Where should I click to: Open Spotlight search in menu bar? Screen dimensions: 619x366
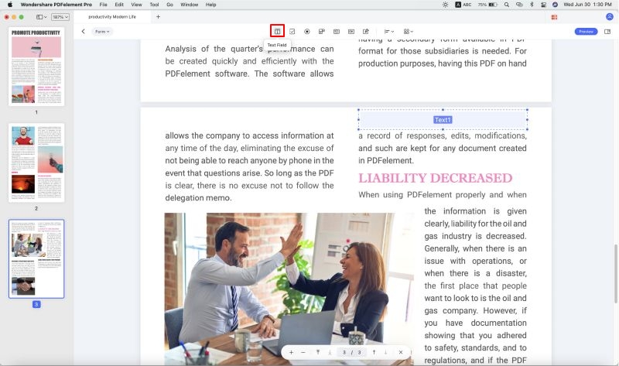point(507,5)
